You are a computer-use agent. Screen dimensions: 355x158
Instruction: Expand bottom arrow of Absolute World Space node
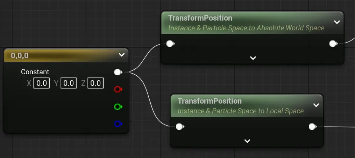253,58
